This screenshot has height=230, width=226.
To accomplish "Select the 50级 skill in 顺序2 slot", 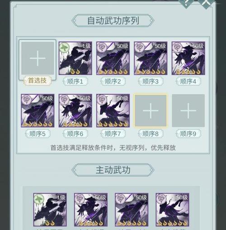I will pos(113,58).
